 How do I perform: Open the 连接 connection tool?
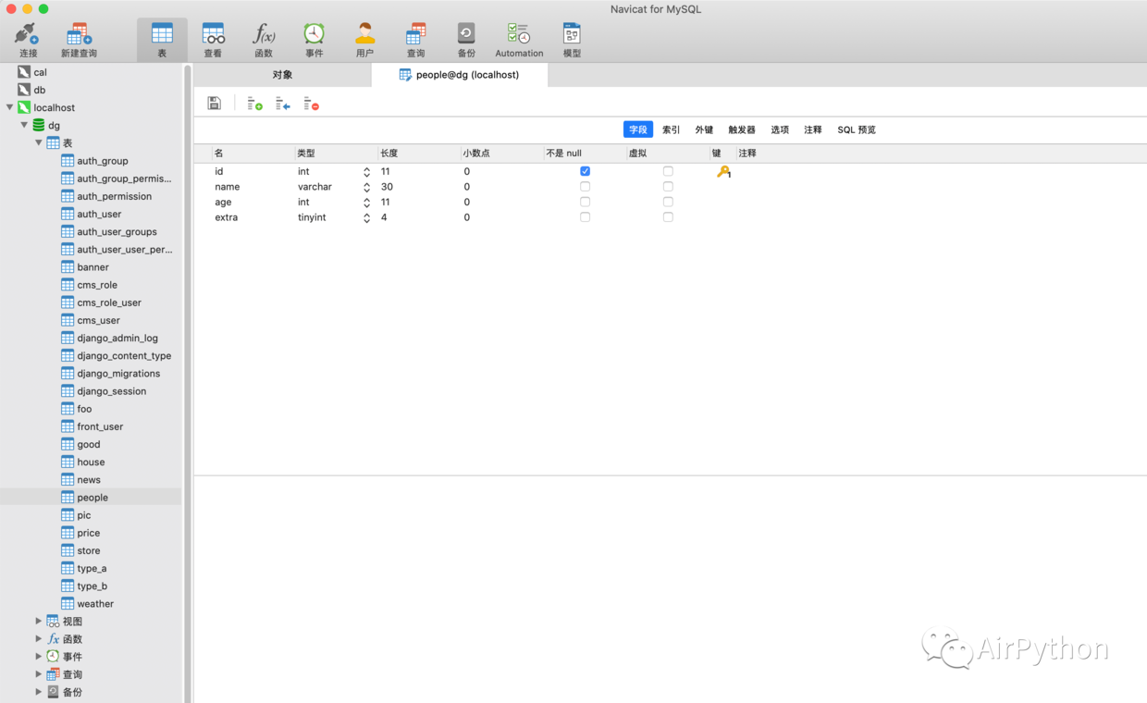tap(28, 40)
